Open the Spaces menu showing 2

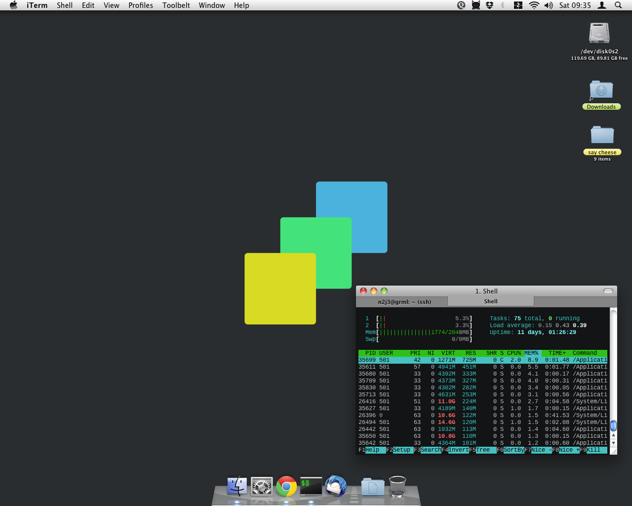pos(518,5)
